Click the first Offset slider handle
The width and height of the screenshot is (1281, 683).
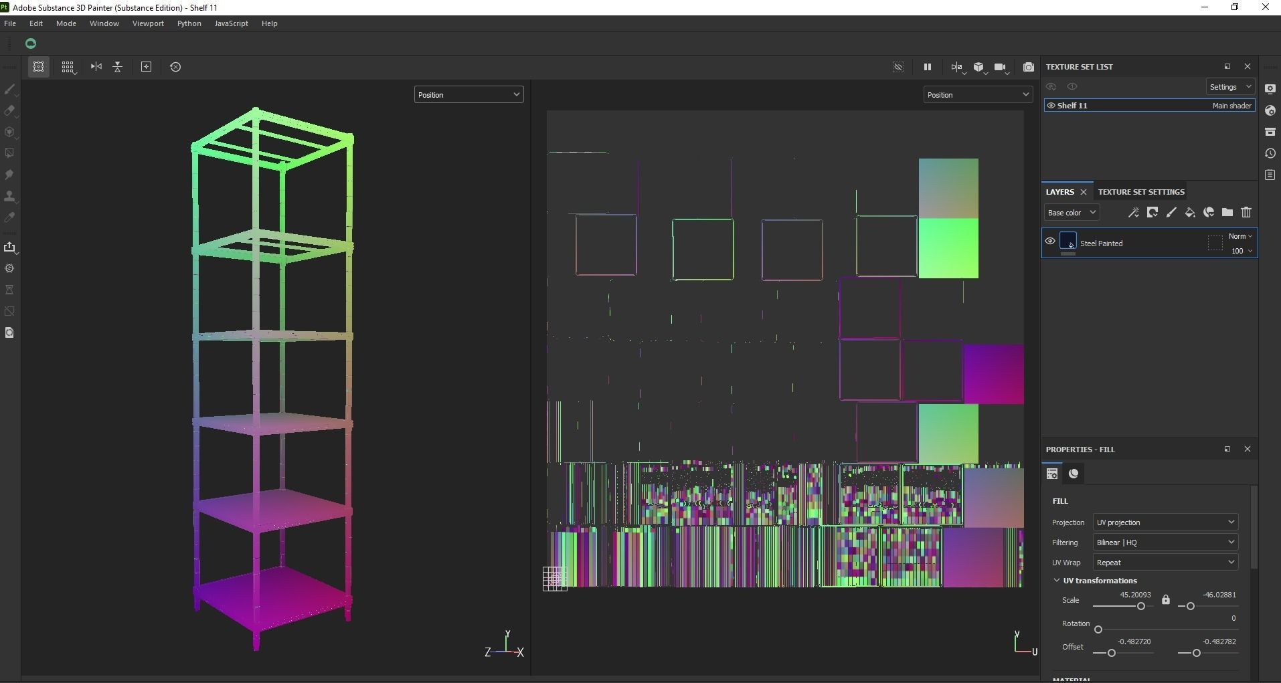click(1112, 653)
